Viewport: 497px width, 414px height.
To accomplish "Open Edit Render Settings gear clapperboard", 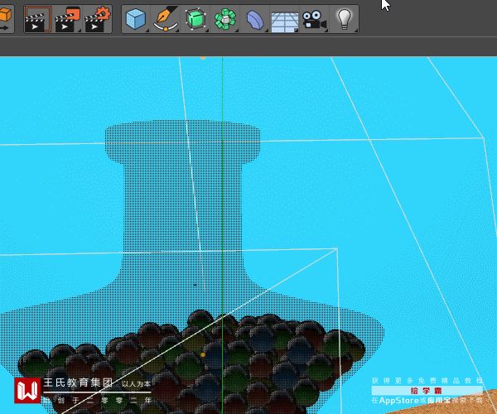I will [x=97, y=19].
